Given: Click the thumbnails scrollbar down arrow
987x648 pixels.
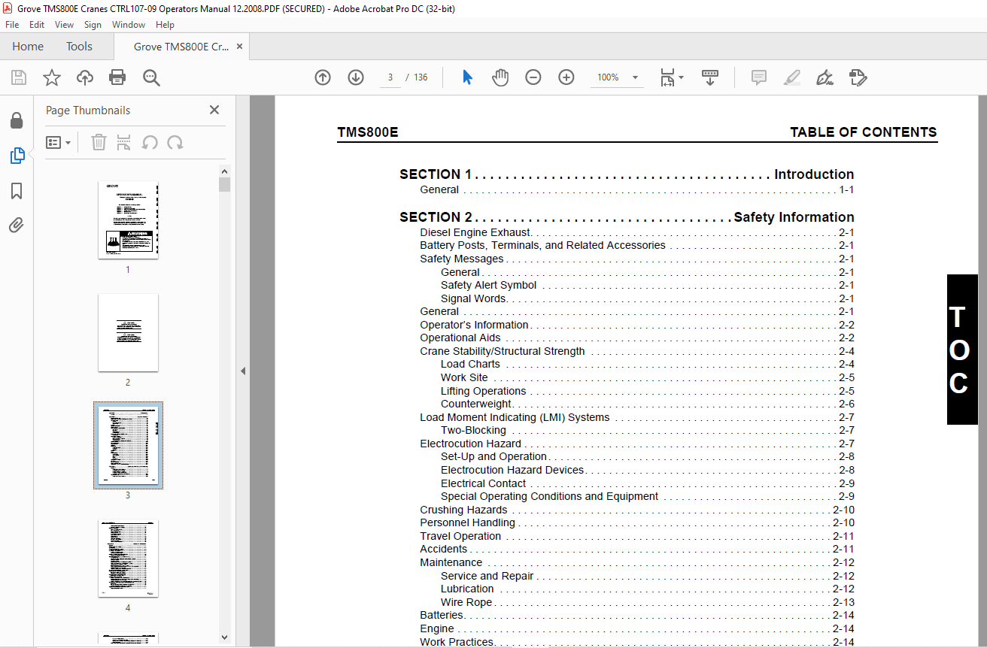Looking at the screenshot, I should [224, 637].
